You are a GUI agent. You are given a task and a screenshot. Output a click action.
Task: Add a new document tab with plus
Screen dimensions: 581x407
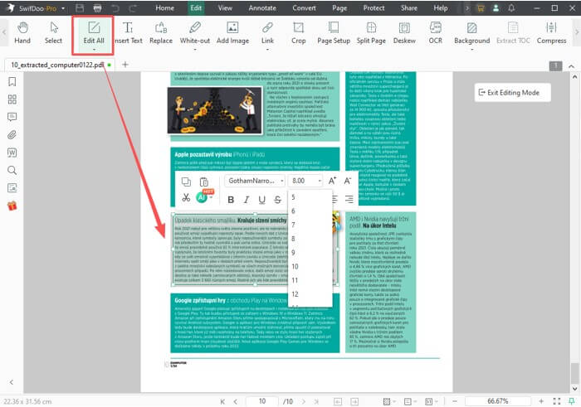point(125,65)
